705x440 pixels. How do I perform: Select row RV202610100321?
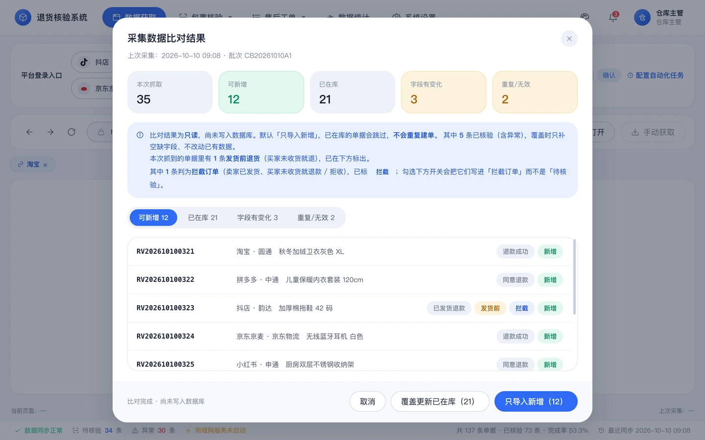point(350,252)
